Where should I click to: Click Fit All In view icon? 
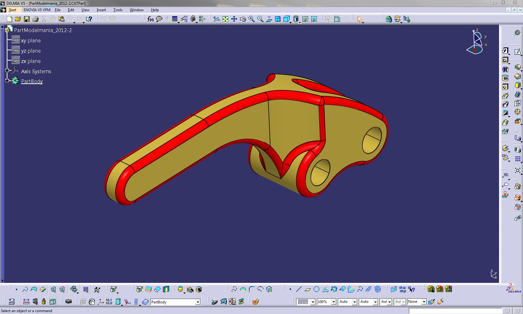click(225, 19)
